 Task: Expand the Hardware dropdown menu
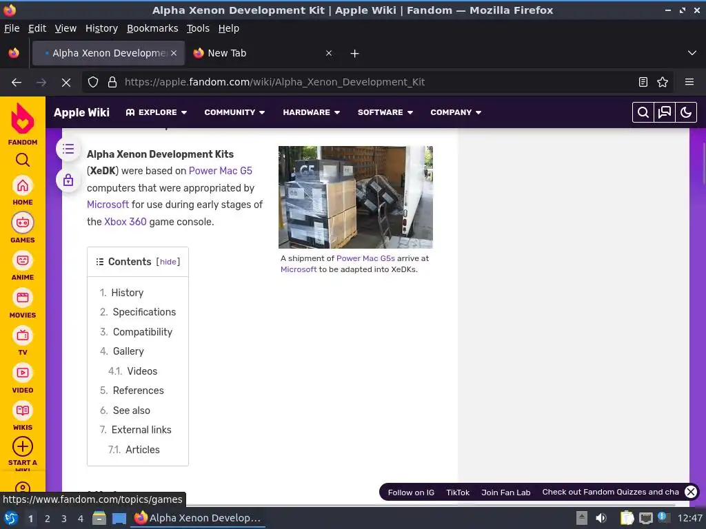pyautogui.click(x=311, y=112)
